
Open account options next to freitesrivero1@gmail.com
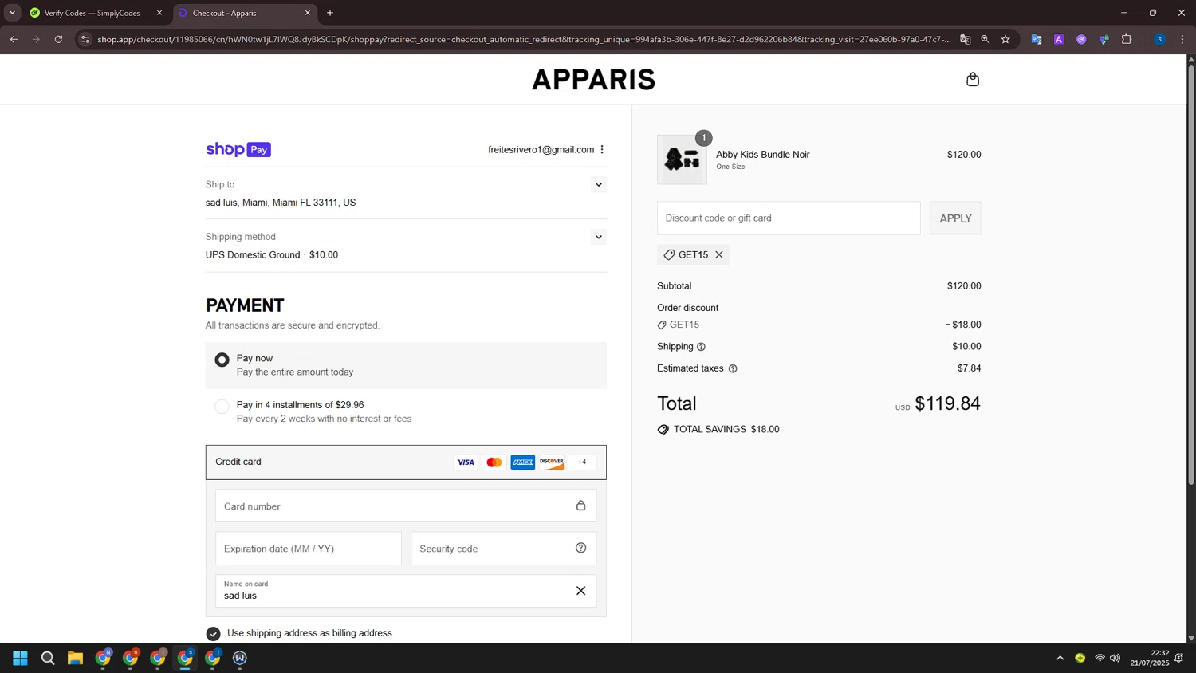pos(602,149)
